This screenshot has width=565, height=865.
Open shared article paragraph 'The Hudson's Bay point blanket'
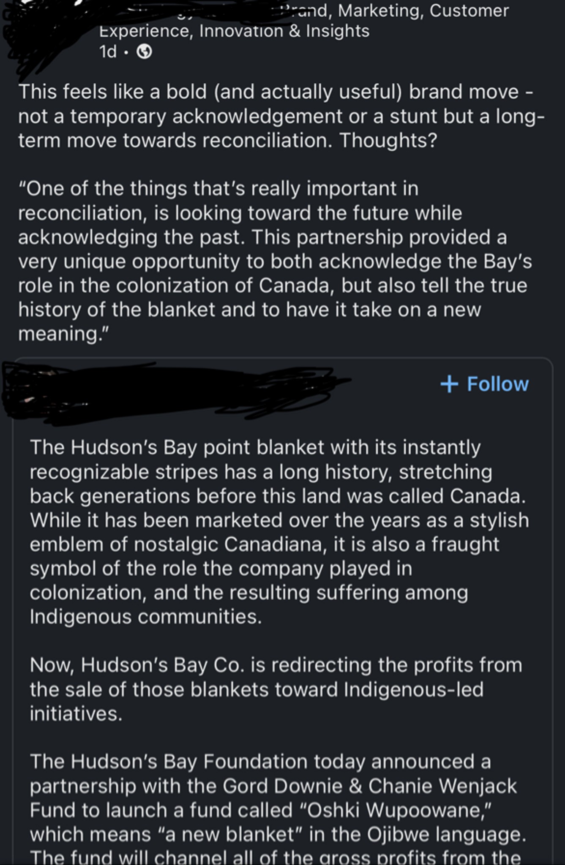coord(279,532)
